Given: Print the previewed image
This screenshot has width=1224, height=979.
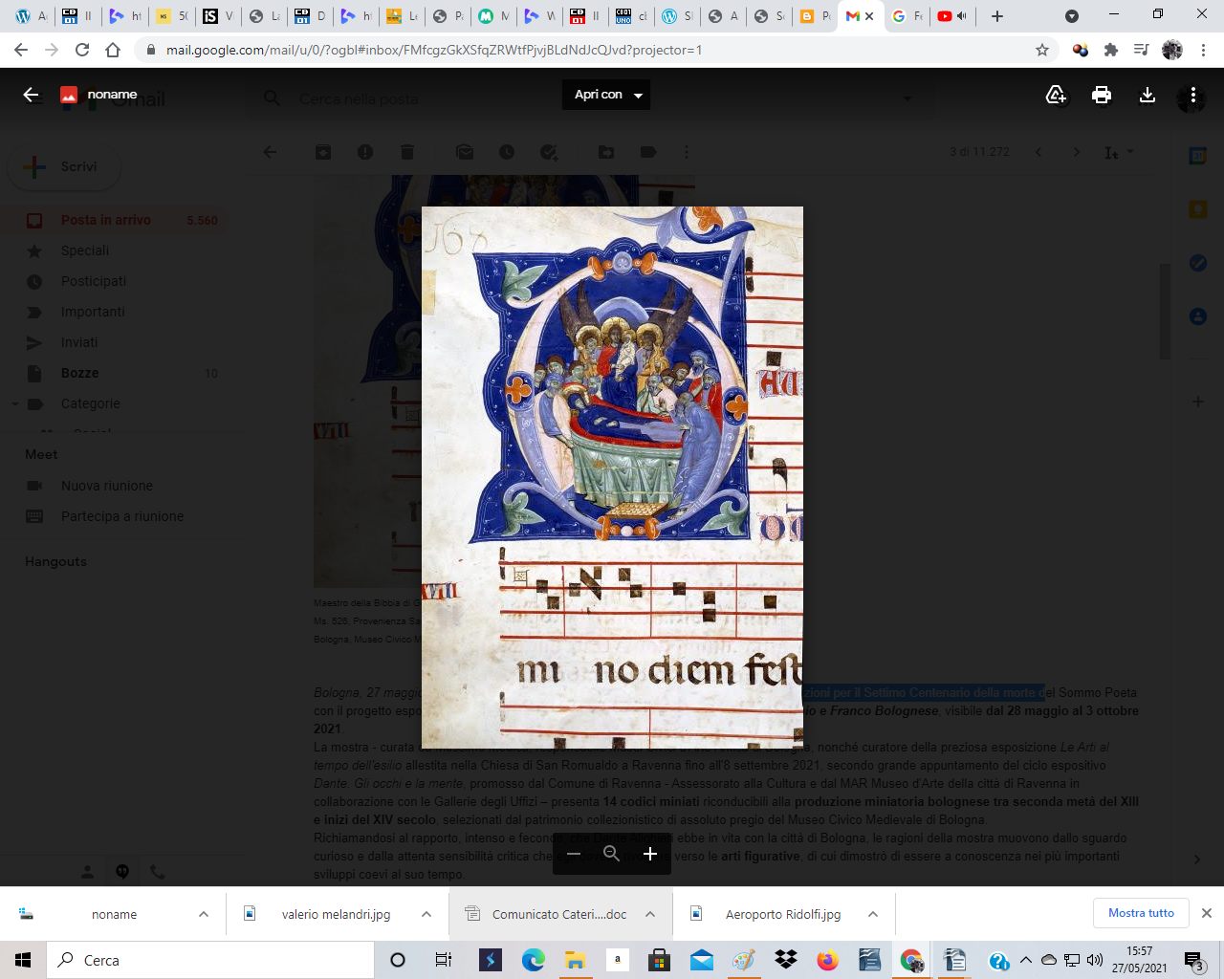Looking at the screenshot, I should coord(1102,95).
